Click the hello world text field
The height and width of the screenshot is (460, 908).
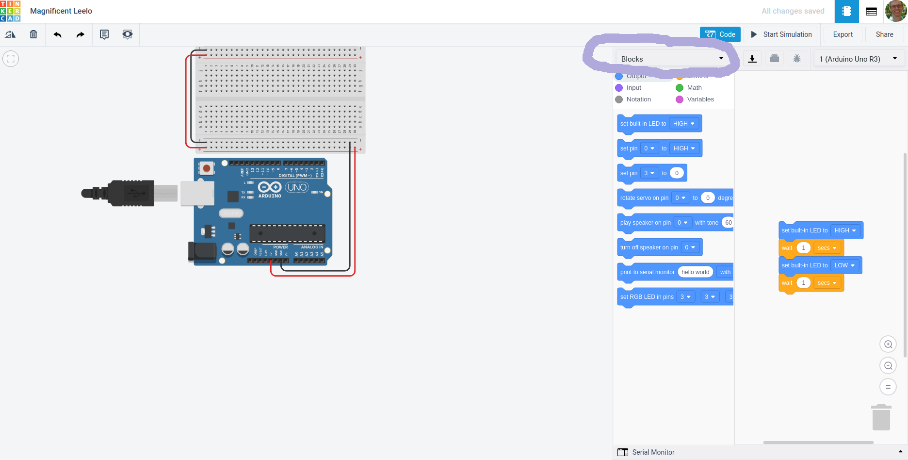coord(695,272)
